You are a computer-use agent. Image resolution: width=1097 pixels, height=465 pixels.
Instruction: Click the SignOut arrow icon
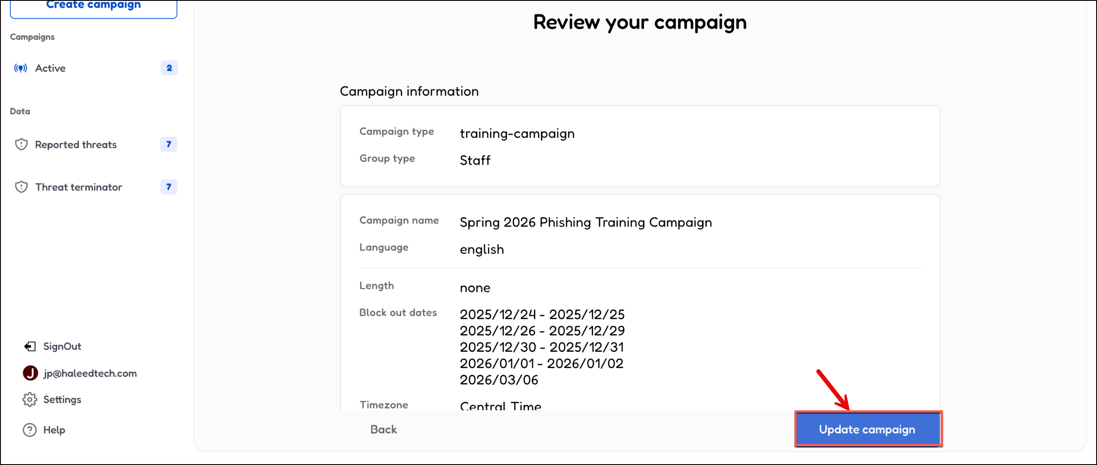pos(30,346)
